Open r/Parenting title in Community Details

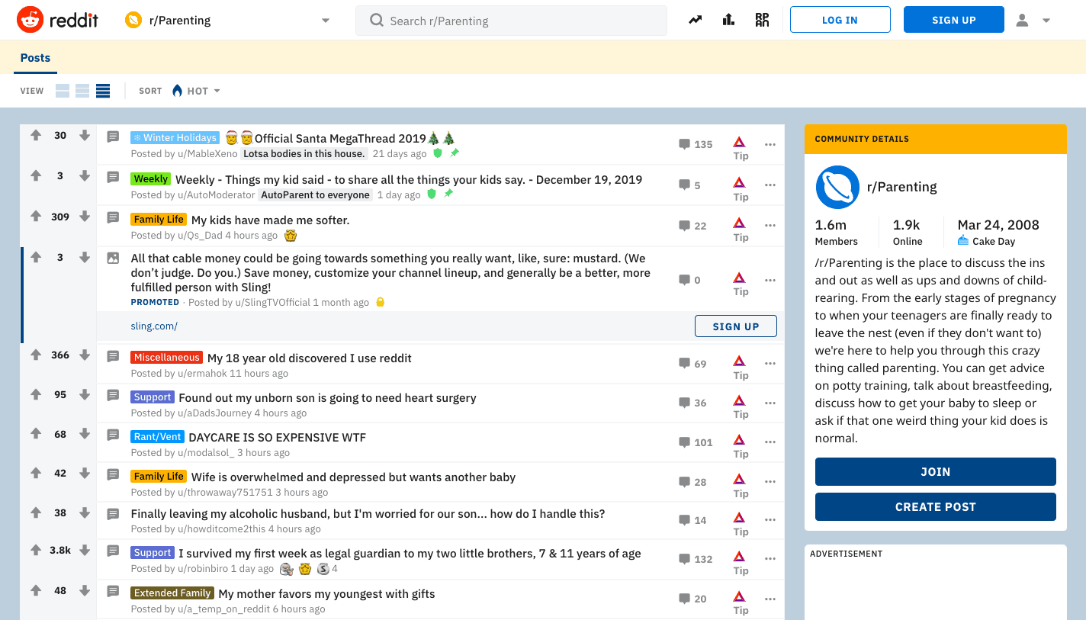click(x=901, y=187)
